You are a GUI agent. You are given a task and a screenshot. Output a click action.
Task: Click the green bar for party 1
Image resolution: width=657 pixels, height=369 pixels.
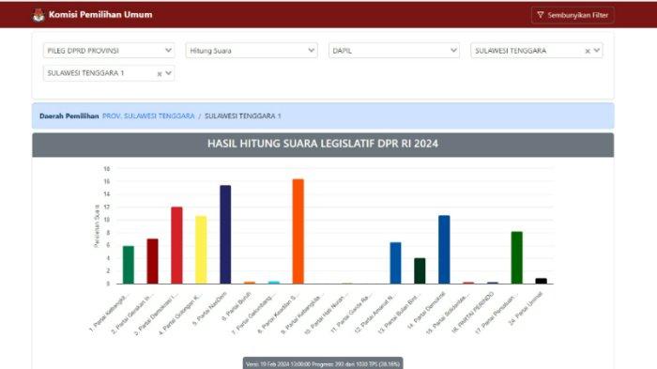pos(129,265)
